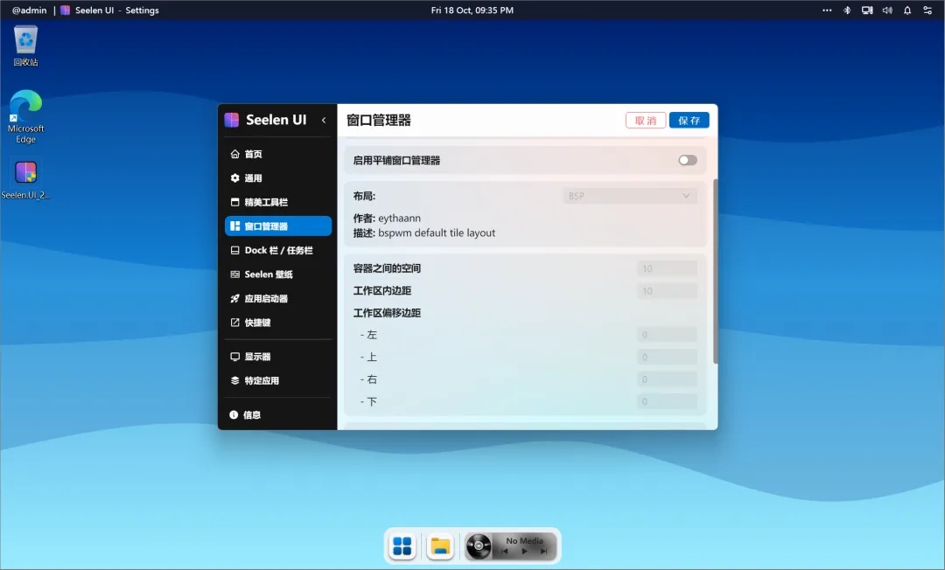The width and height of the screenshot is (945, 570).
Task: Open the 特定应用 settings section
Action: pyautogui.click(x=266, y=380)
